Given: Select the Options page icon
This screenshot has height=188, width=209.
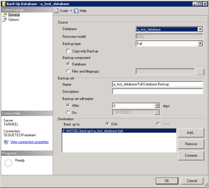Looking at the screenshot, I should [5, 20].
